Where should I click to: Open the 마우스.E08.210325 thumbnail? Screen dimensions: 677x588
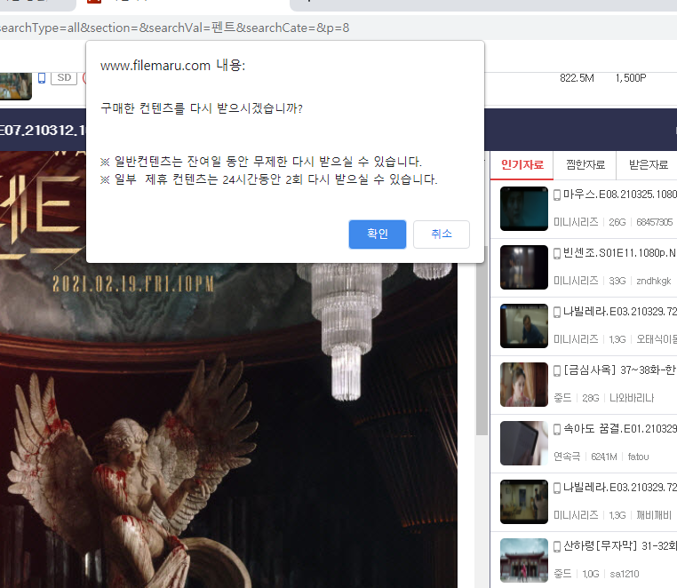pos(523,209)
